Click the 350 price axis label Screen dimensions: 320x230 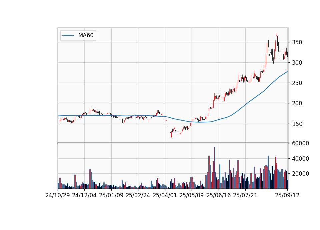click(297, 42)
